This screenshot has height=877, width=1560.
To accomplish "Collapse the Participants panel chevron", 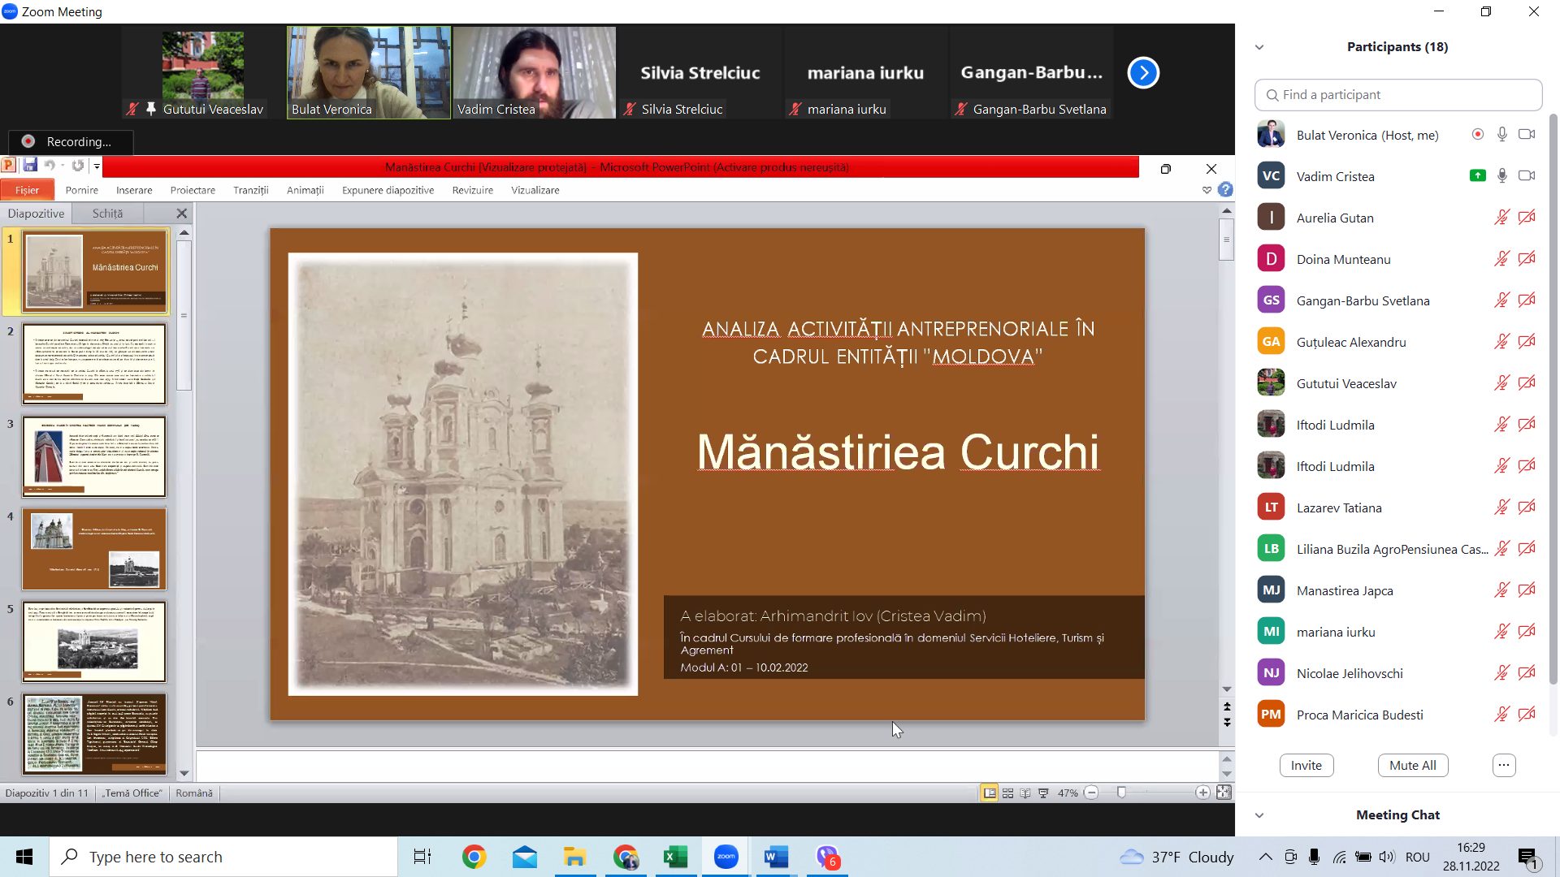I will tap(1259, 47).
